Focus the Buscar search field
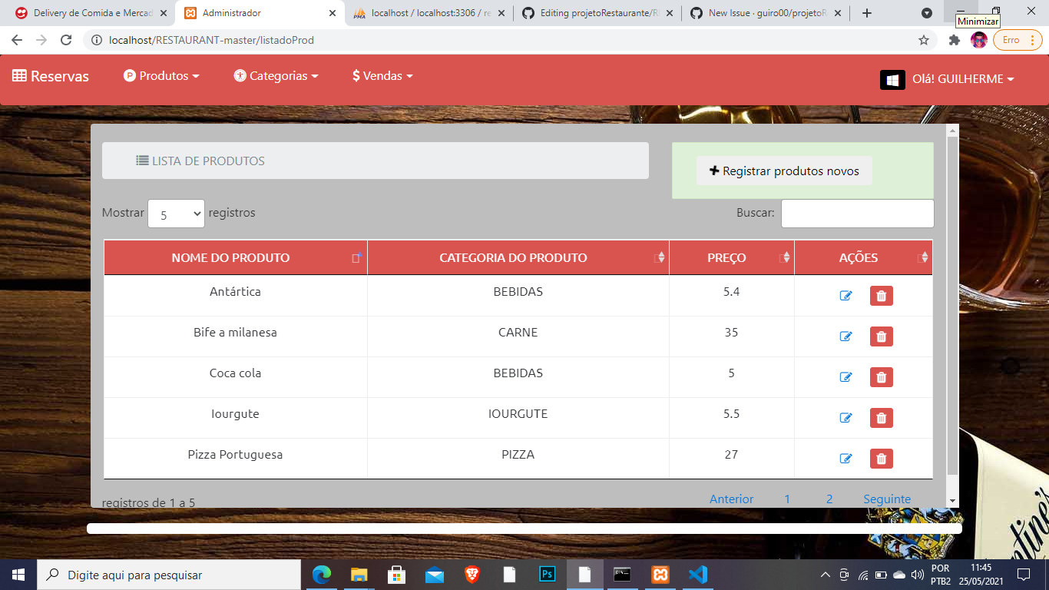Image resolution: width=1049 pixels, height=590 pixels. click(x=858, y=214)
